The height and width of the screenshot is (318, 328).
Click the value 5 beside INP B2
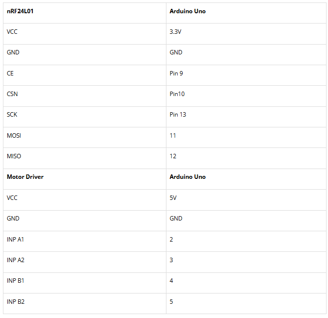(171, 301)
